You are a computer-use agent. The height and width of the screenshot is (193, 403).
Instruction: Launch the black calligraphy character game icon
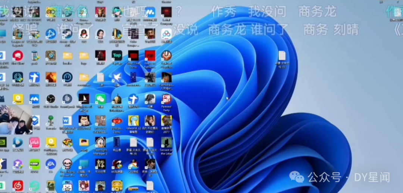(x=100, y=164)
